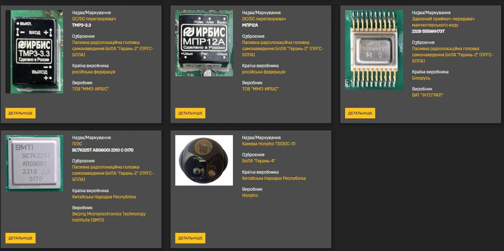
Task: Select marking text МПР12А
Action: 250,25
